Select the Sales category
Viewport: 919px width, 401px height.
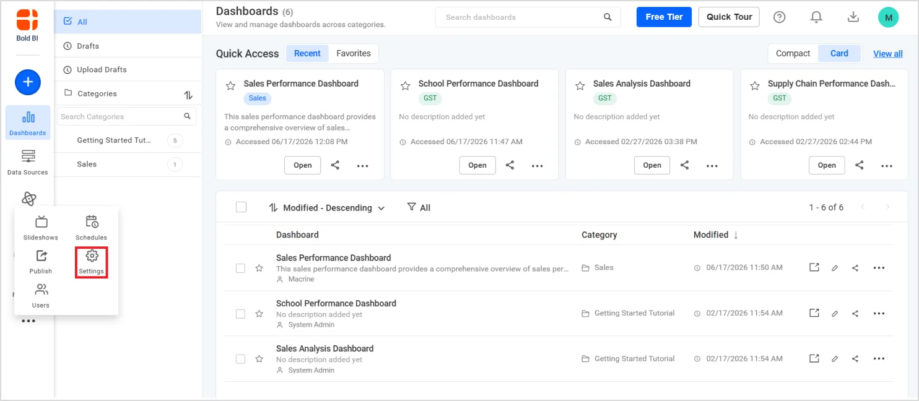click(128, 165)
